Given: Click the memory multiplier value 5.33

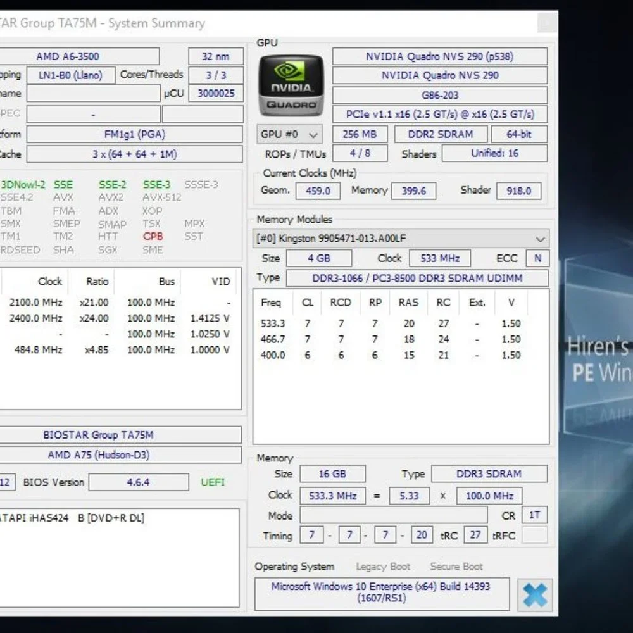Looking at the screenshot, I should [x=409, y=496].
